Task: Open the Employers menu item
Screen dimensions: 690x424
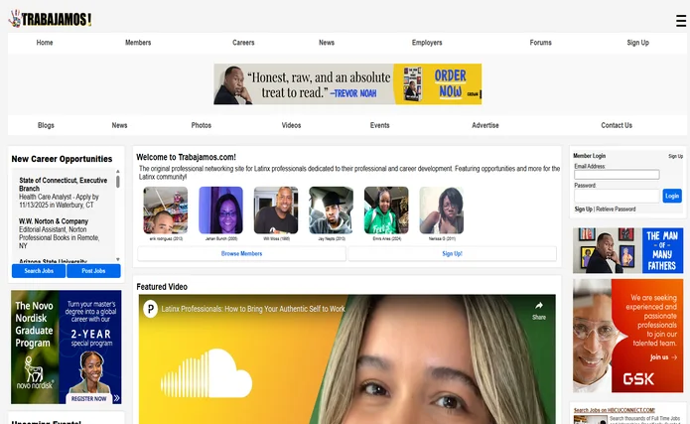Action: point(427,43)
